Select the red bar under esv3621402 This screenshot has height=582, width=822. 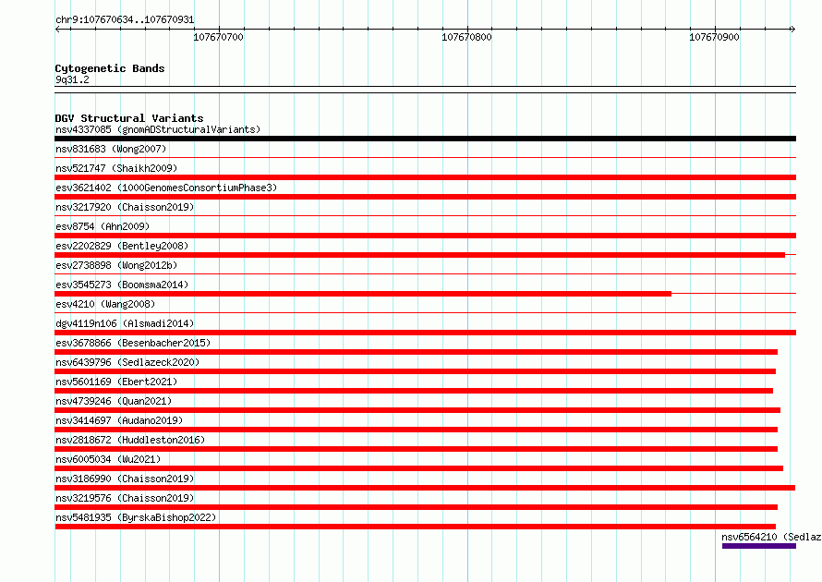coord(425,197)
